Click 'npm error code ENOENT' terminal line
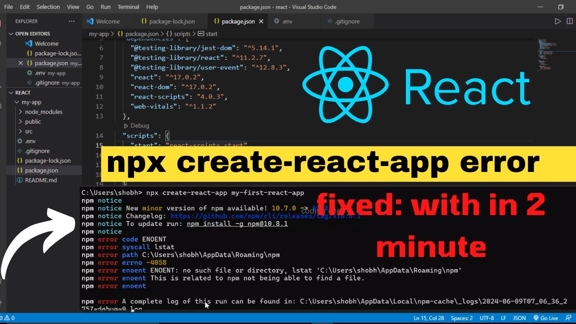 tap(124, 239)
